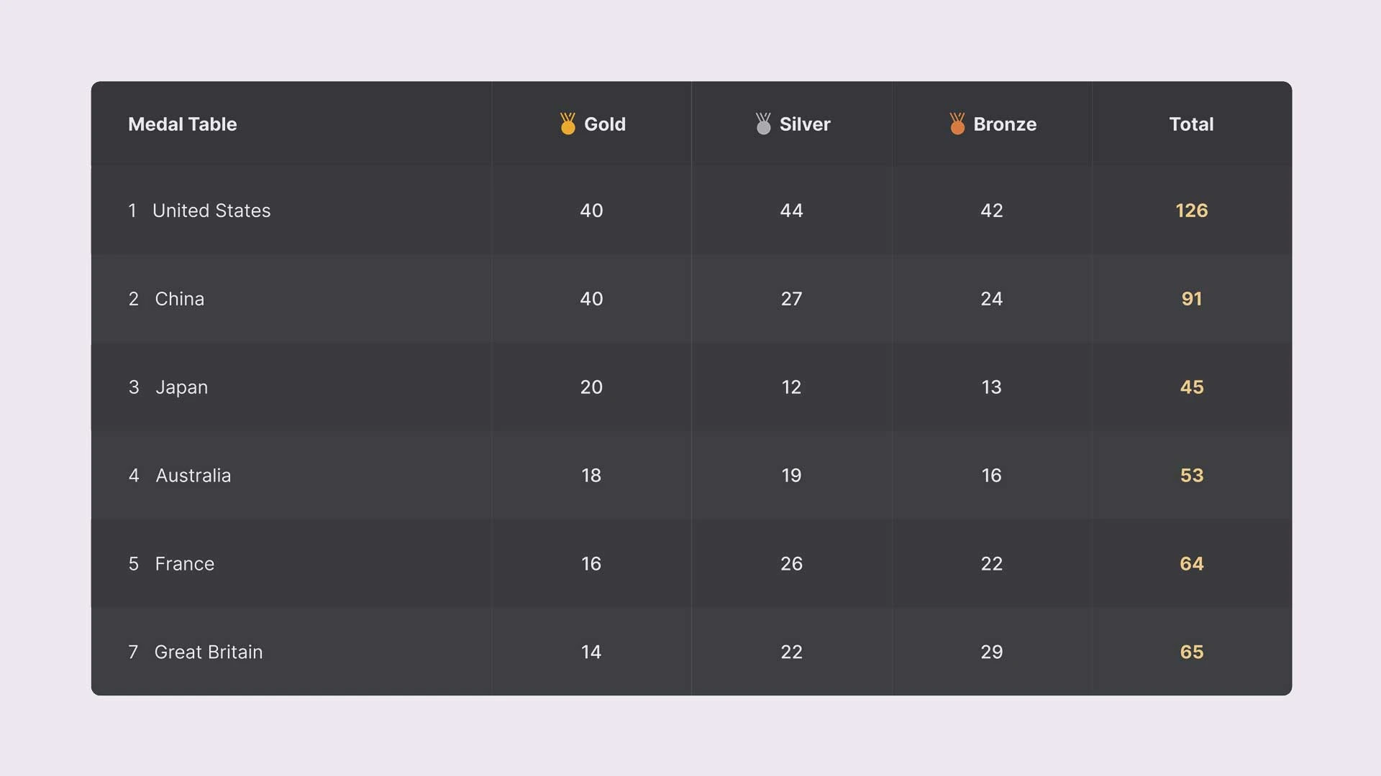Select France's total medal count 64
The width and height of the screenshot is (1381, 776).
pos(1191,564)
